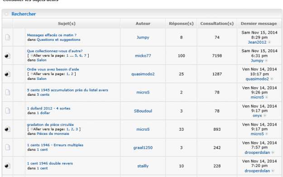Go to page 2 of "Ordie vous avez besoin d'aide"
Viewport: 283px width, 177px height.
(x=72, y=74)
